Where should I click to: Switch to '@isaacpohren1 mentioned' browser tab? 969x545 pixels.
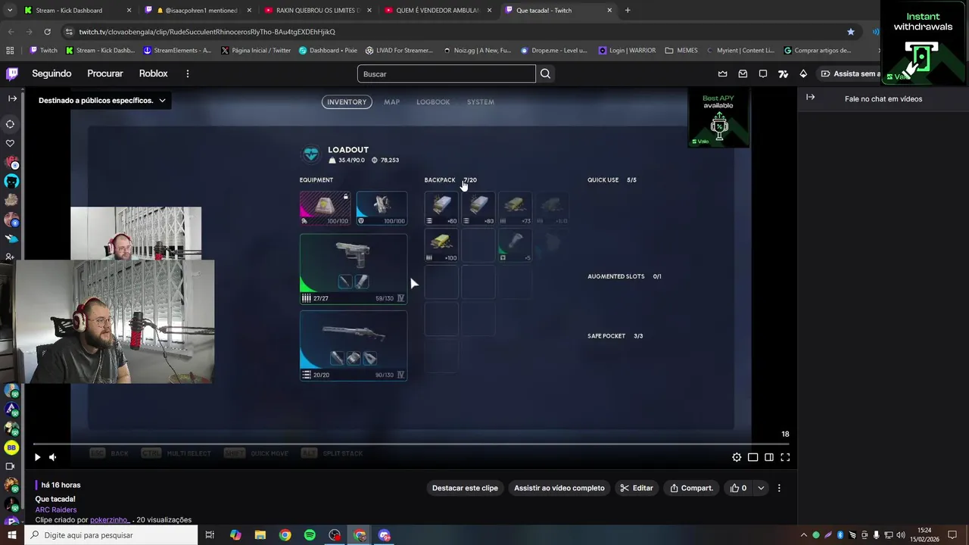pos(198,11)
